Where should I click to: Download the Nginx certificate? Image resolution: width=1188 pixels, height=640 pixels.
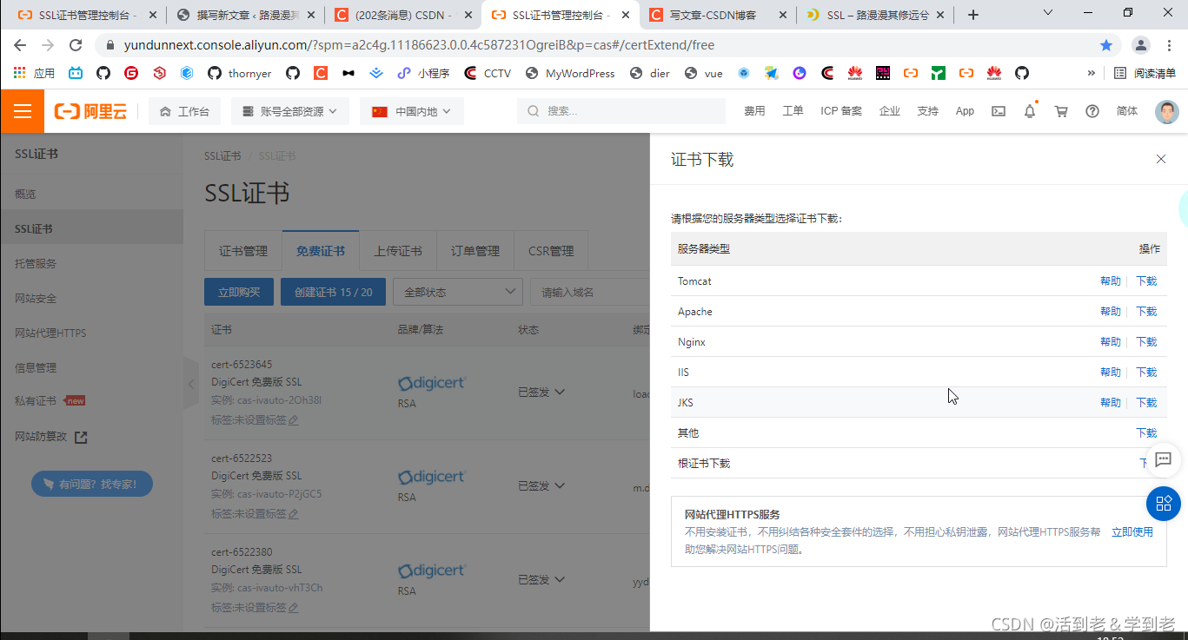(1146, 341)
